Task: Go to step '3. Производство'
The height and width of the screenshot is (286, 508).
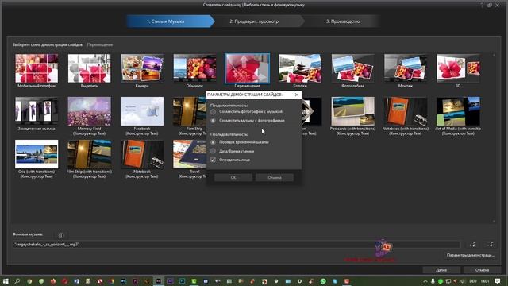Action: click(343, 21)
